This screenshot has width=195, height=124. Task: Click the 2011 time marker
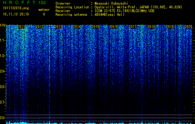pyautogui.click(x=21, y=26)
